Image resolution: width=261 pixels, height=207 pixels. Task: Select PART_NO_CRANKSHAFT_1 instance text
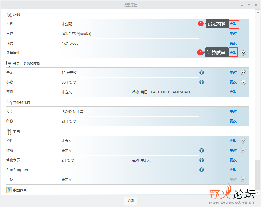coord(172,92)
